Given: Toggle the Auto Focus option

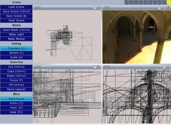Looking at the screenshot, I should click(16, 99).
